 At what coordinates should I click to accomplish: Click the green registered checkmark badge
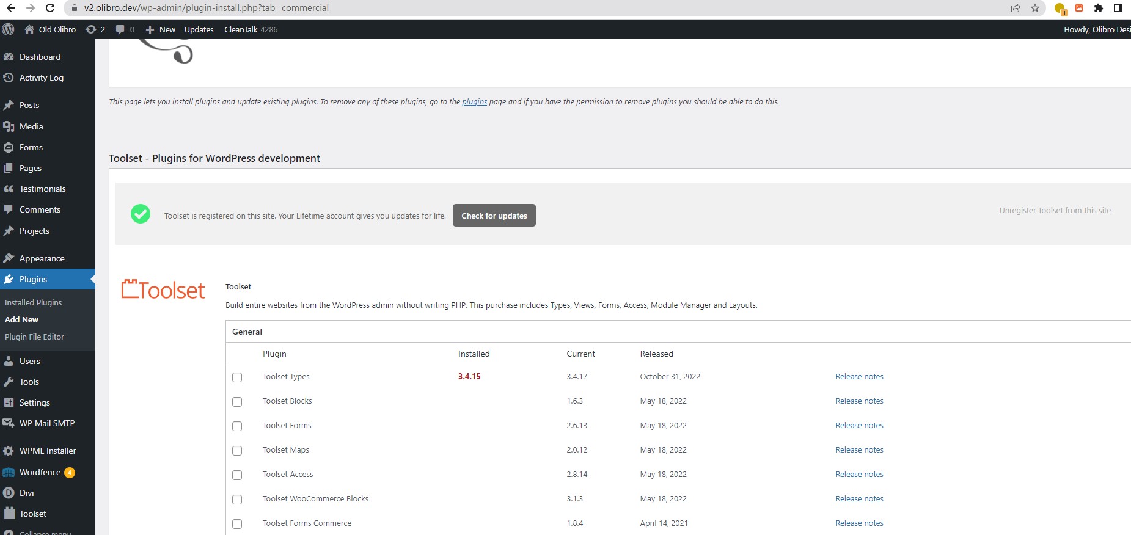141,214
